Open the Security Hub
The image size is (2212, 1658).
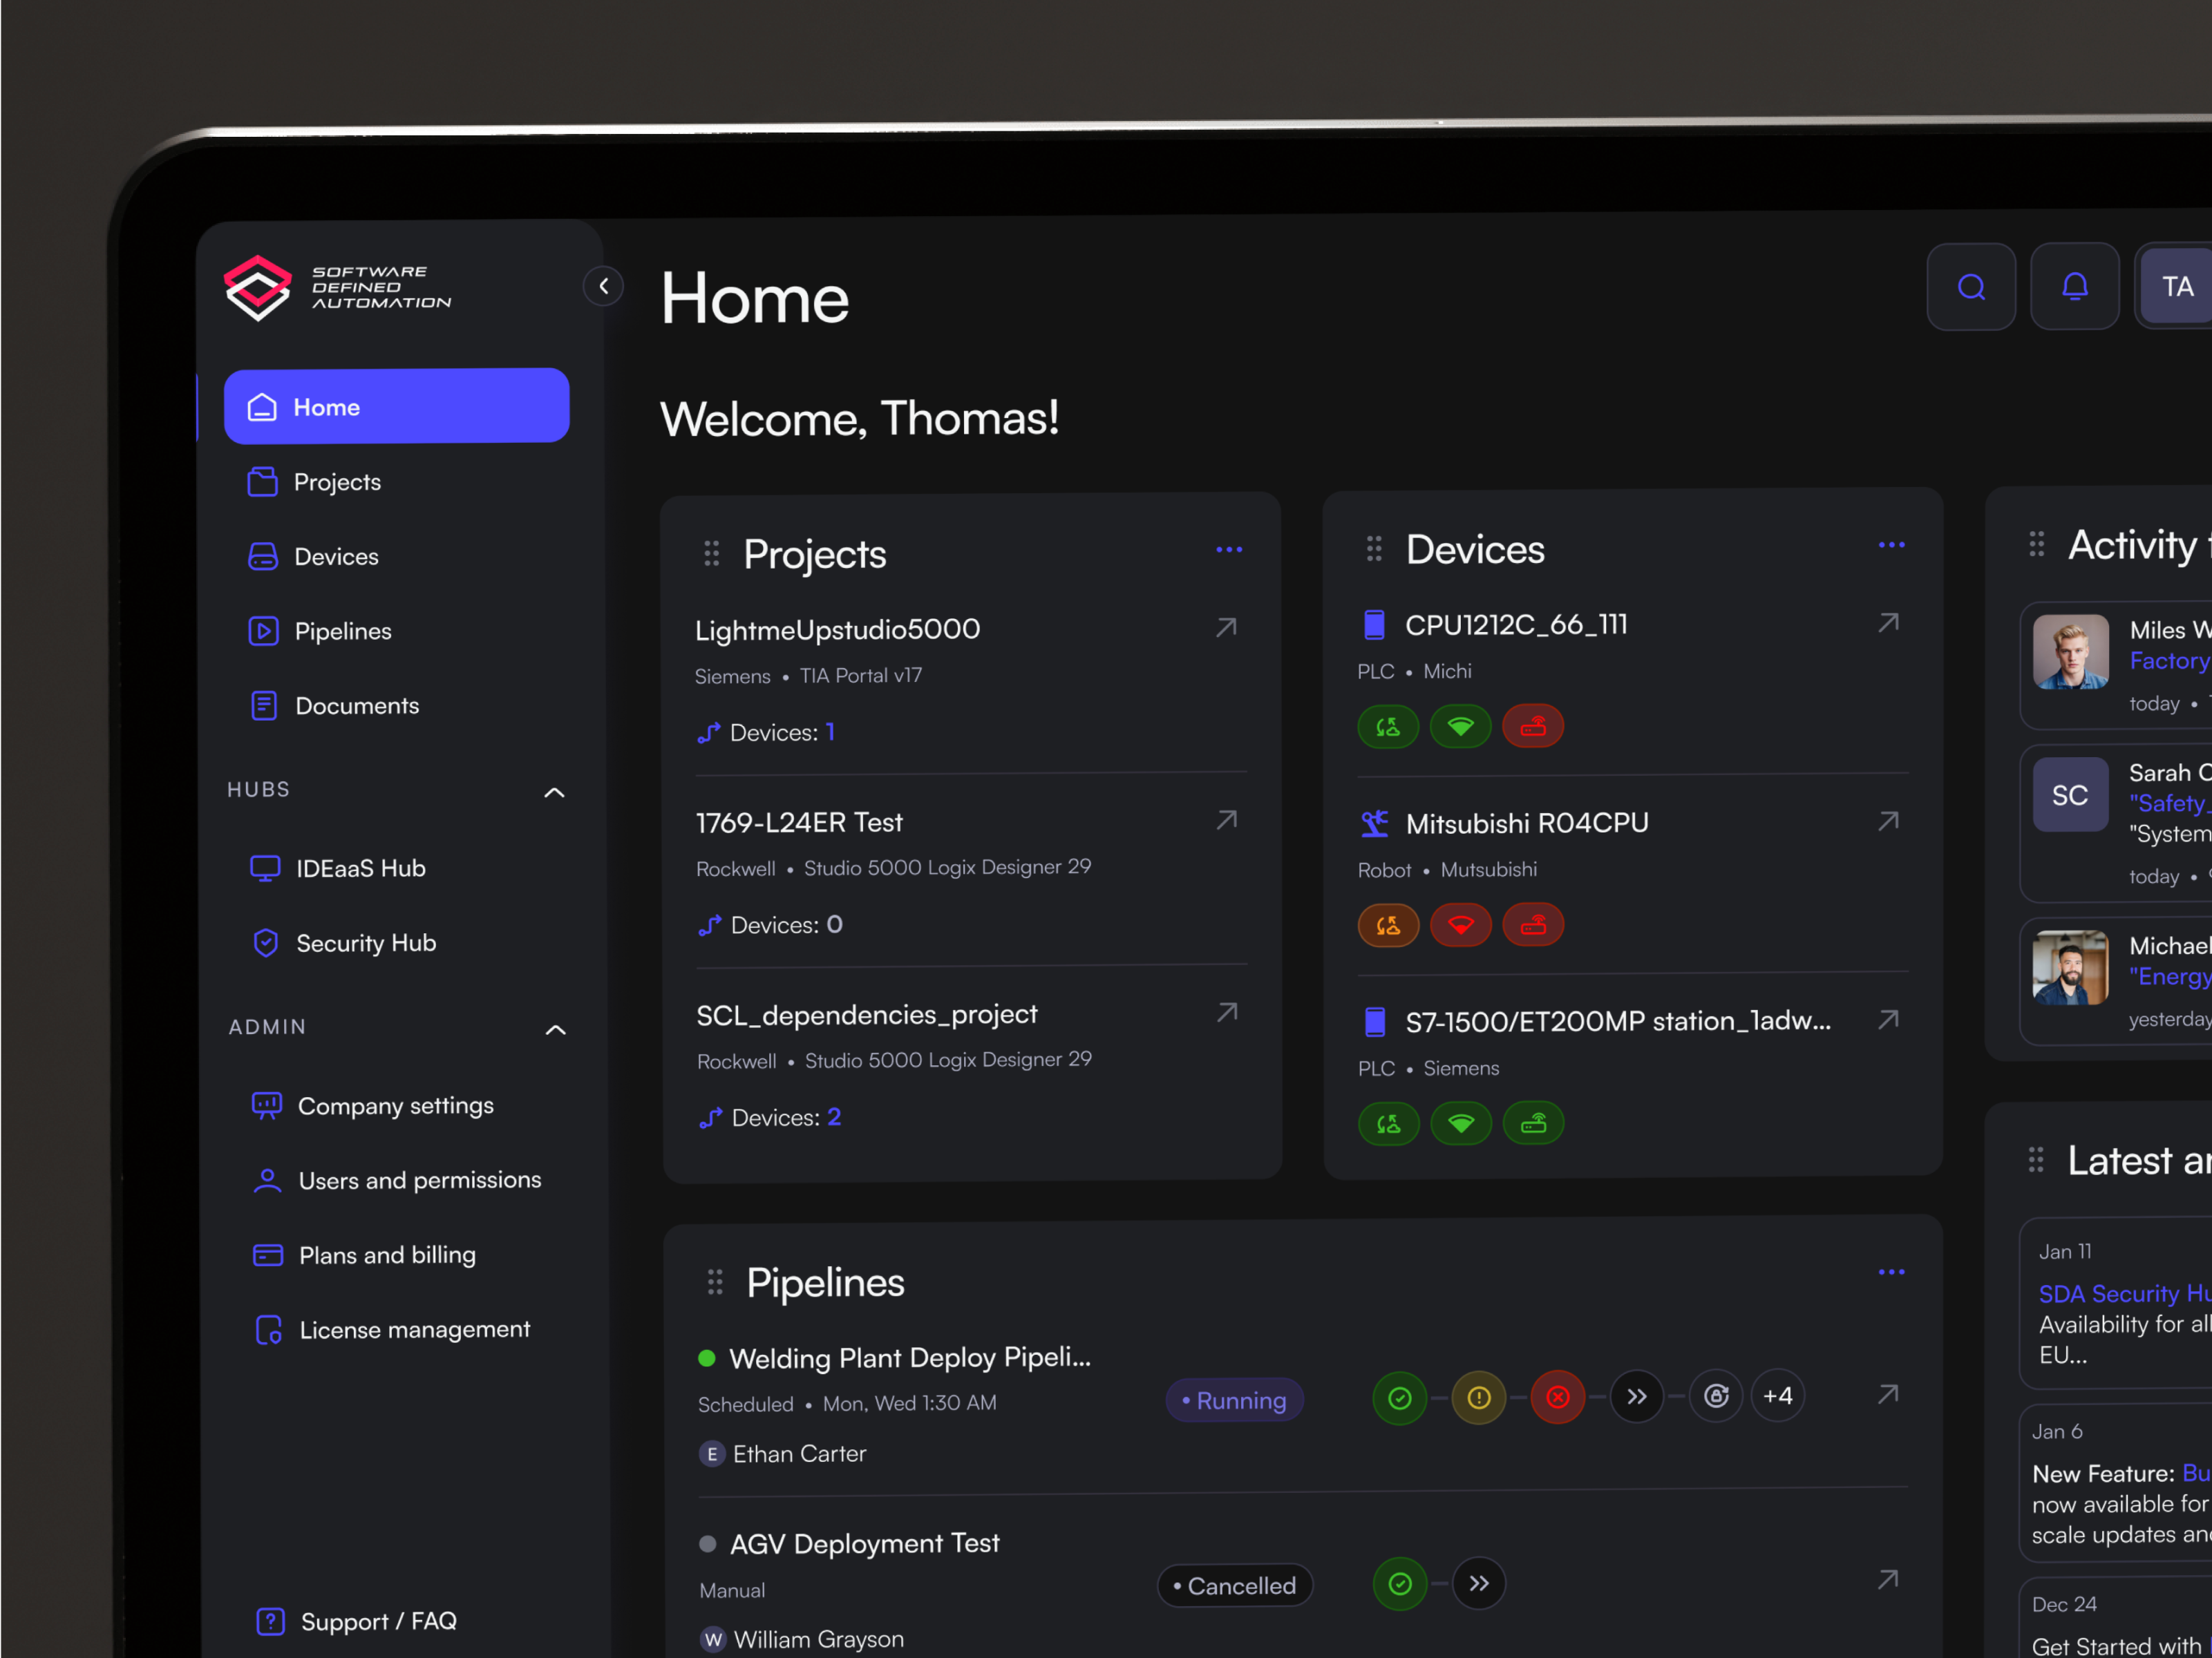coord(366,942)
